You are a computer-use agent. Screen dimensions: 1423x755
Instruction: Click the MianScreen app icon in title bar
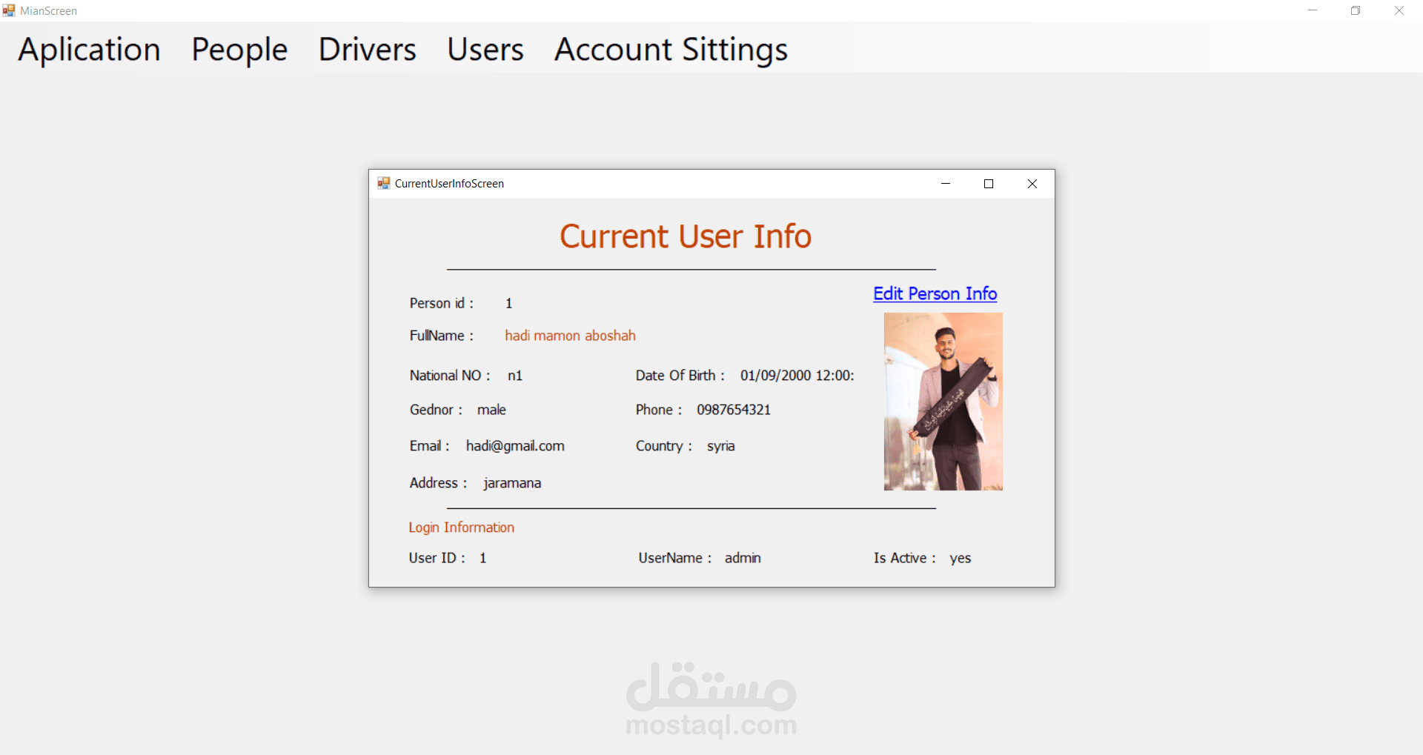pos(9,10)
